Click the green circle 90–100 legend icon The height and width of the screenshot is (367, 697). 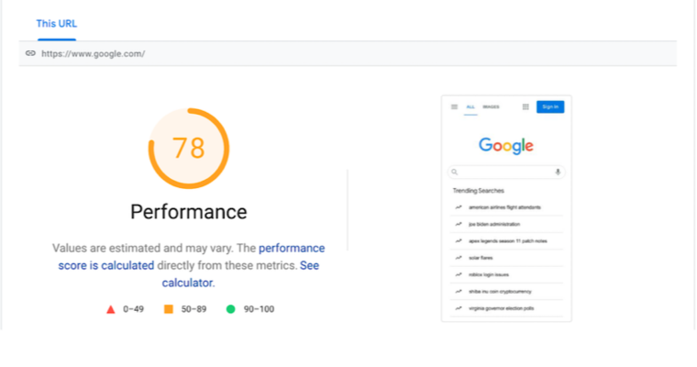pyautogui.click(x=231, y=309)
